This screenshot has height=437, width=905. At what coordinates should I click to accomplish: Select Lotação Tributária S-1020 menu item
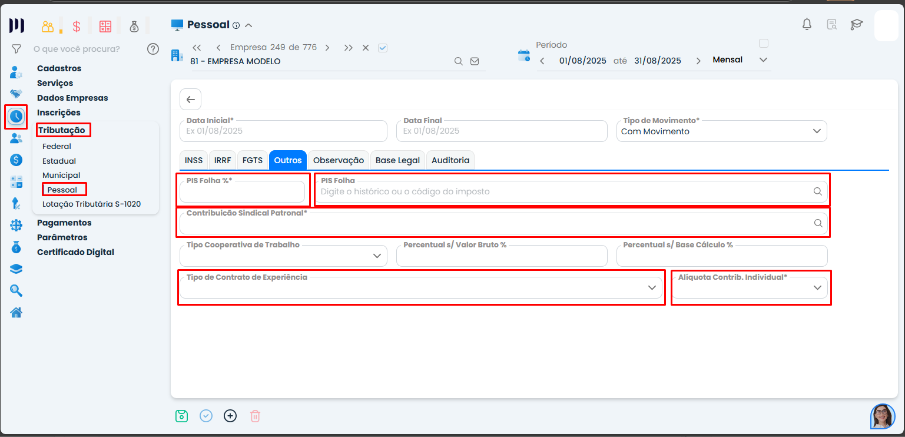click(91, 204)
